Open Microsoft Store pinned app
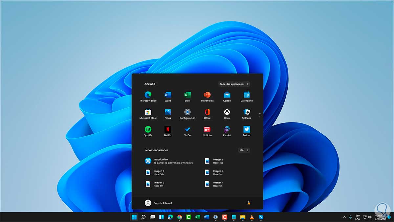 pyautogui.click(x=148, y=114)
